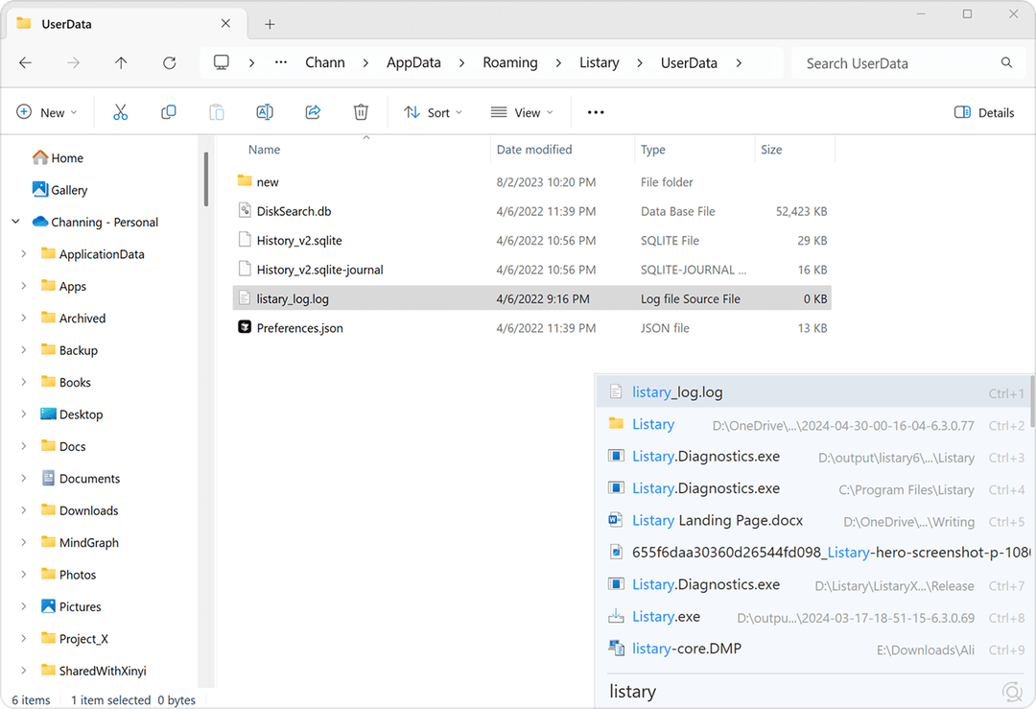This screenshot has height=709, width=1036.
Task: Click the AppData breadcrumb
Action: coord(413,62)
